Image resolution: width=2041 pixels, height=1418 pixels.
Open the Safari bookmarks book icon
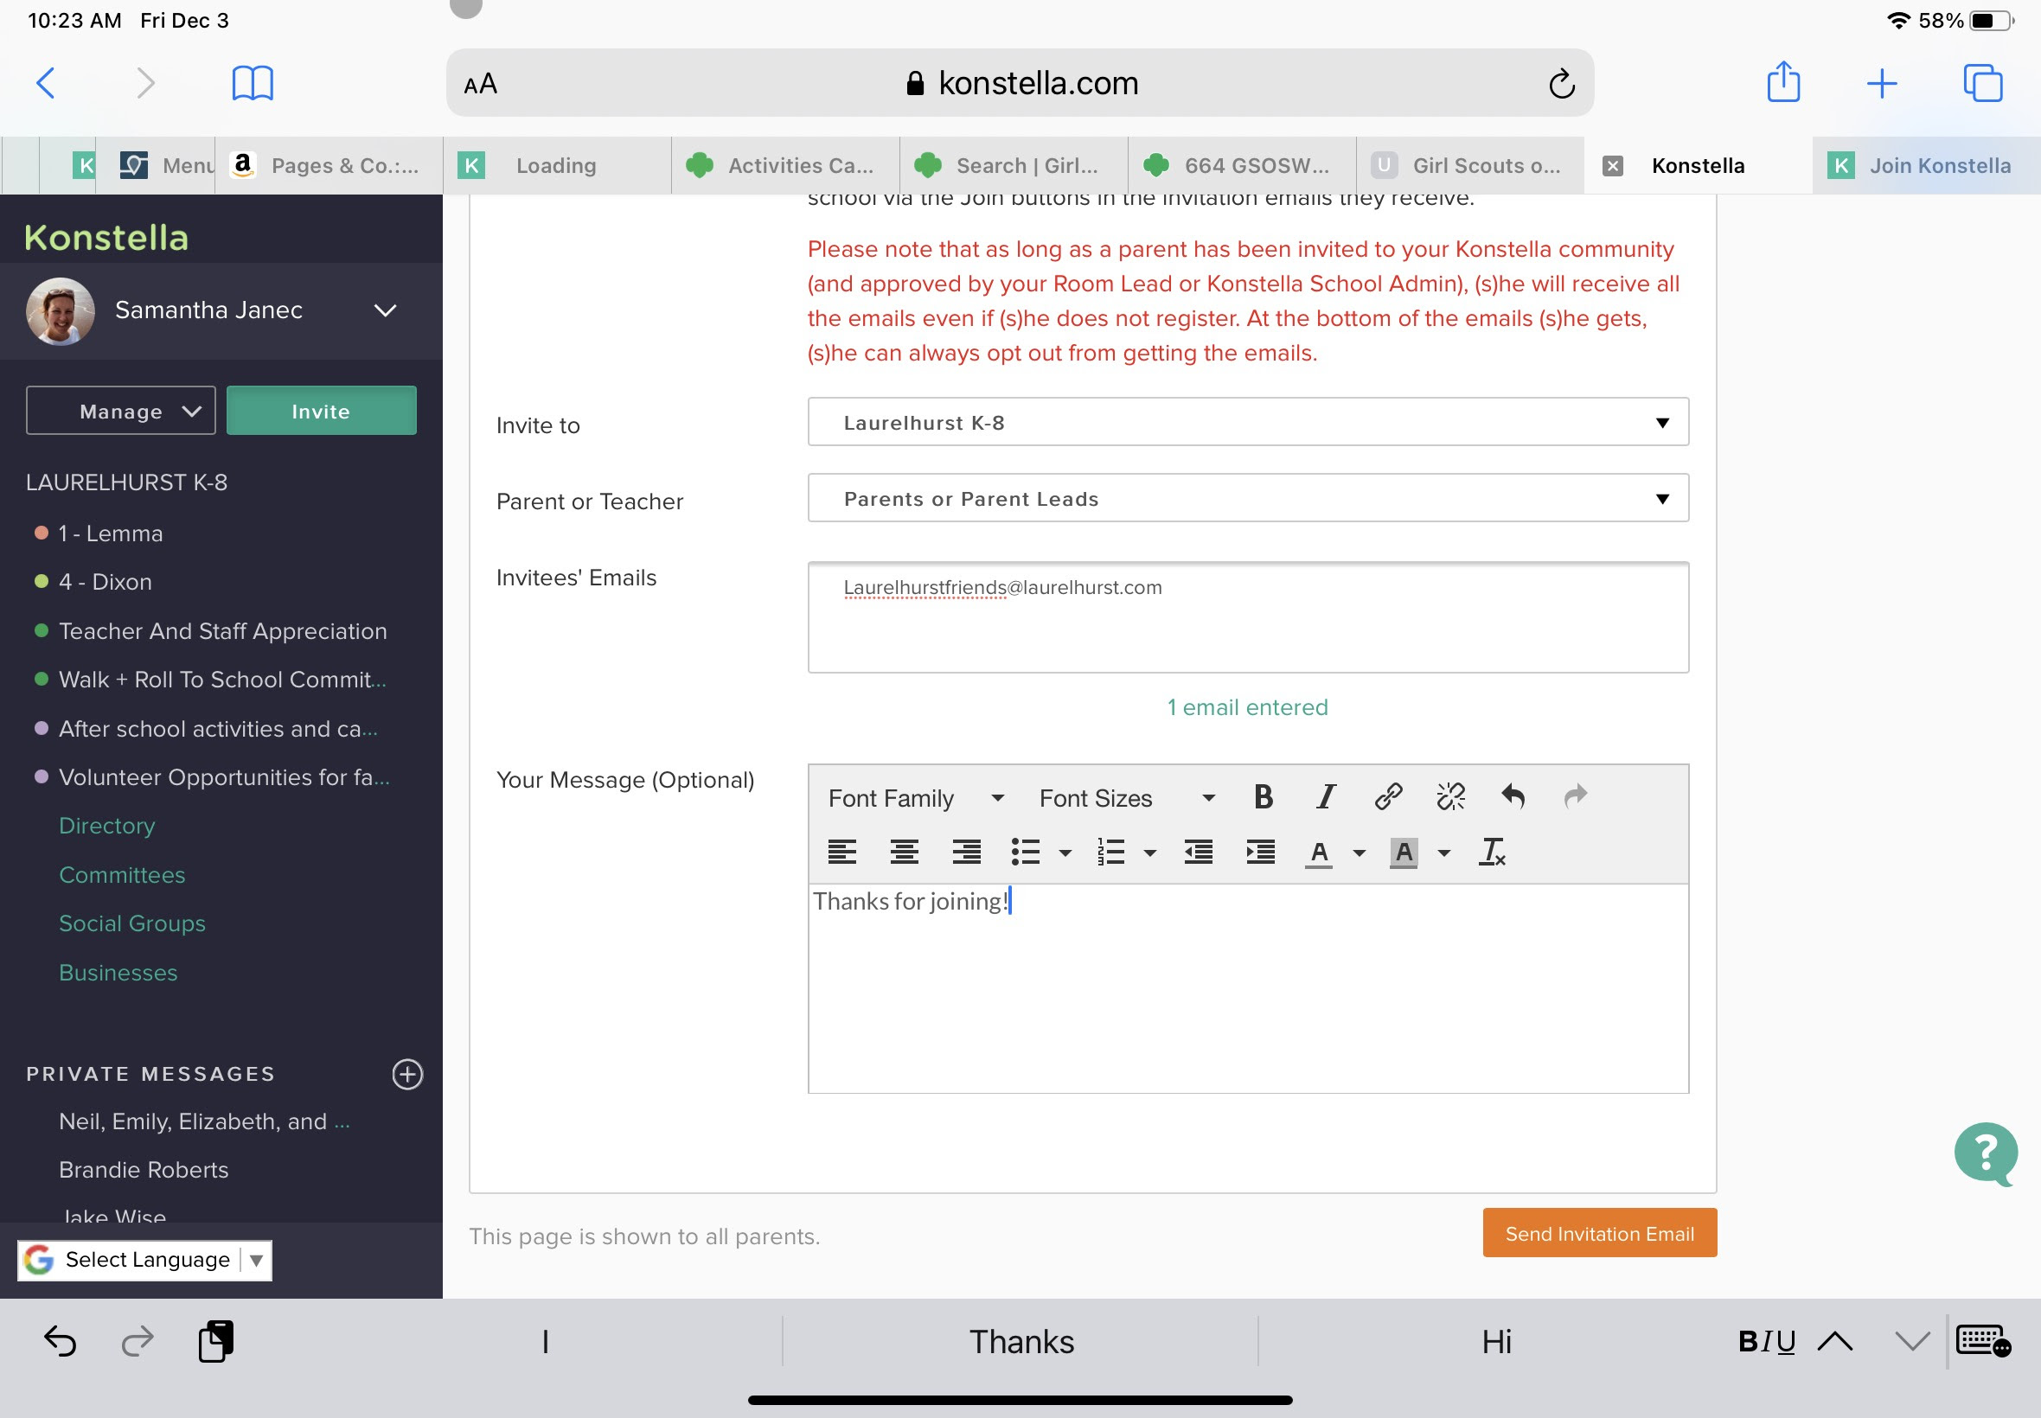click(253, 84)
